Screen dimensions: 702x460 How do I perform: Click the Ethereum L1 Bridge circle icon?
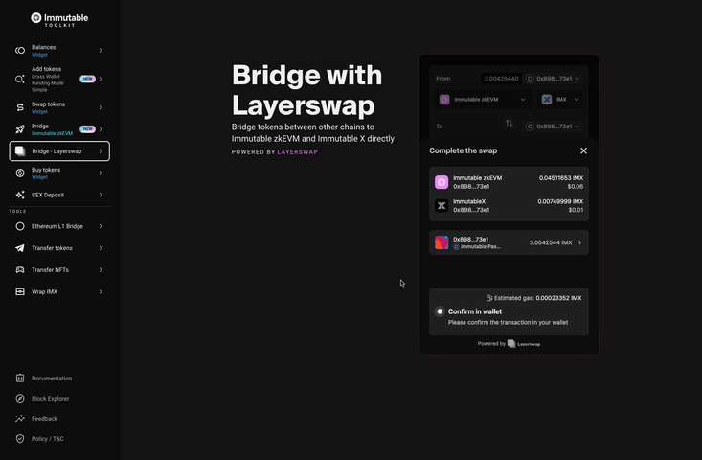click(x=20, y=226)
